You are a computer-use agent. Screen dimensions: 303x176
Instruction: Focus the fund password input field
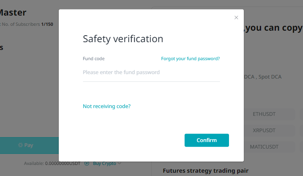151,72
